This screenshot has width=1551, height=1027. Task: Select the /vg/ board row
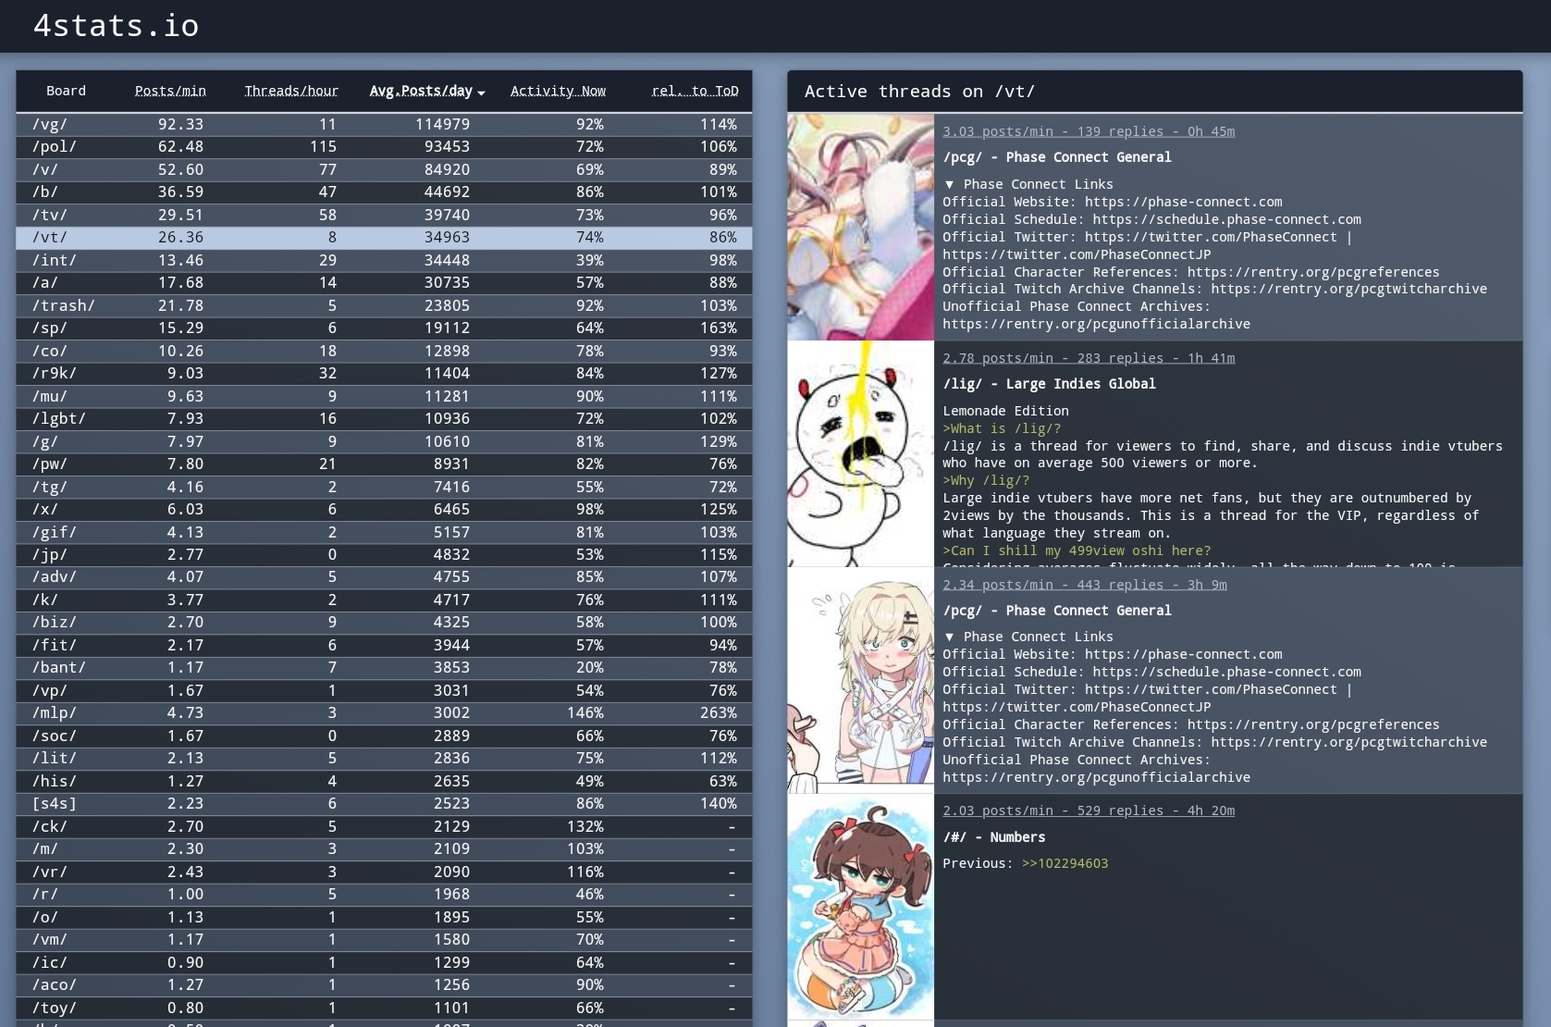(x=384, y=124)
